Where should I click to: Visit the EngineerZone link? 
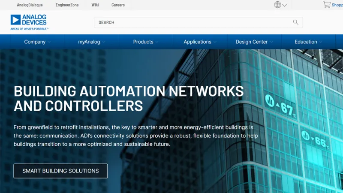pyautogui.click(x=68, y=5)
